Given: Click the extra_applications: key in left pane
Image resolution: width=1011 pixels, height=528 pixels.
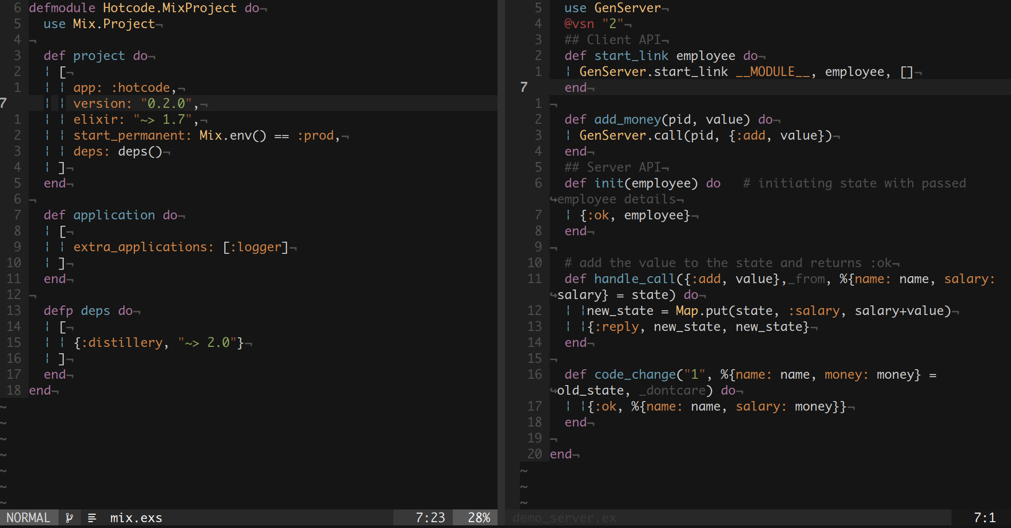Looking at the screenshot, I should pos(143,247).
